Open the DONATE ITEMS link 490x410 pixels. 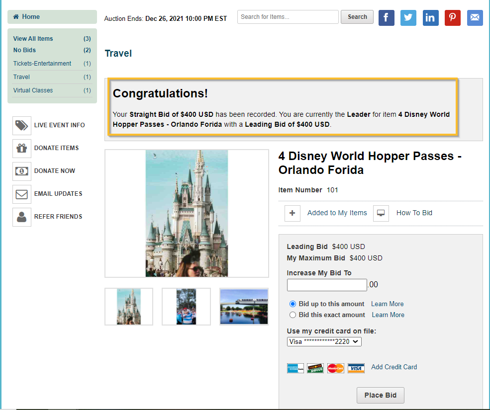tap(56, 148)
